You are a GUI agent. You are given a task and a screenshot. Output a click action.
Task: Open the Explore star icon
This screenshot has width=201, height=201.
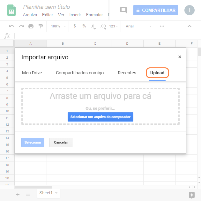point(192,195)
